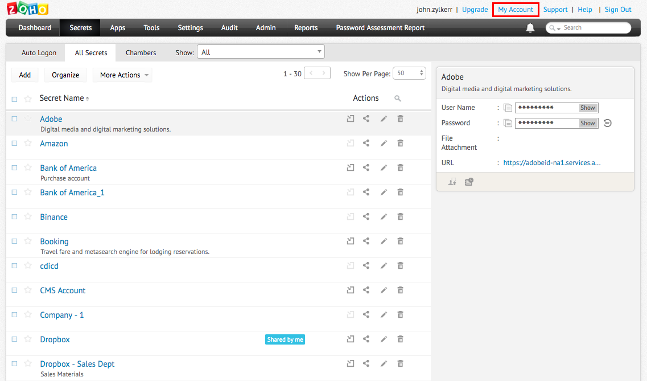Open the Adobe URL link

click(551, 163)
